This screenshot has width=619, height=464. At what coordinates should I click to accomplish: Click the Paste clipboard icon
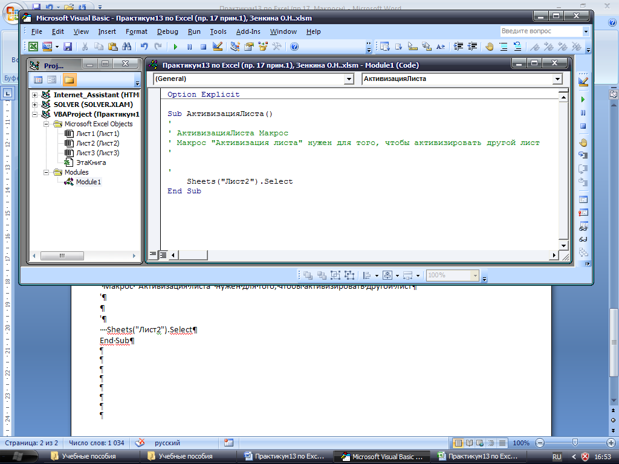[113, 47]
